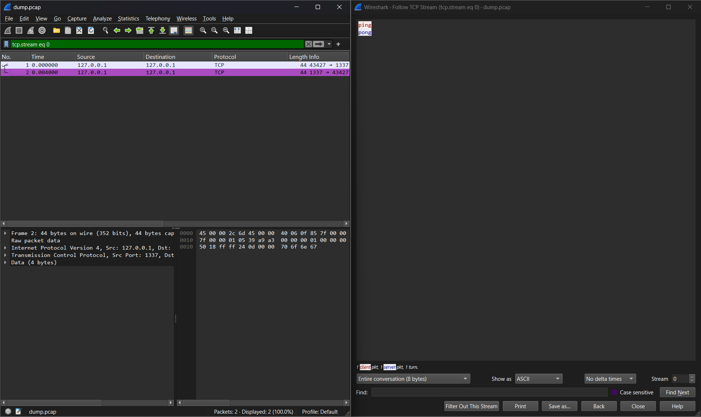This screenshot has width=701, height=417.
Task: Add a display filter button with plus
Action: click(x=338, y=44)
